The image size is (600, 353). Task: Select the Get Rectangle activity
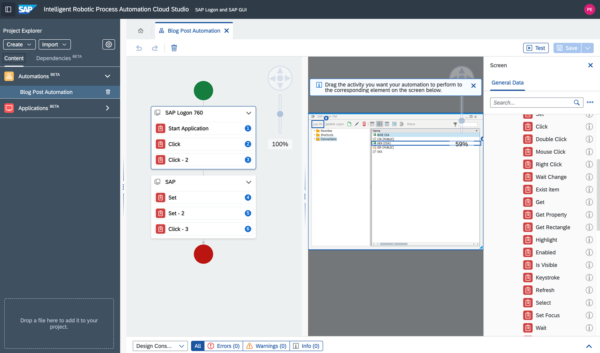click(553, 227)
